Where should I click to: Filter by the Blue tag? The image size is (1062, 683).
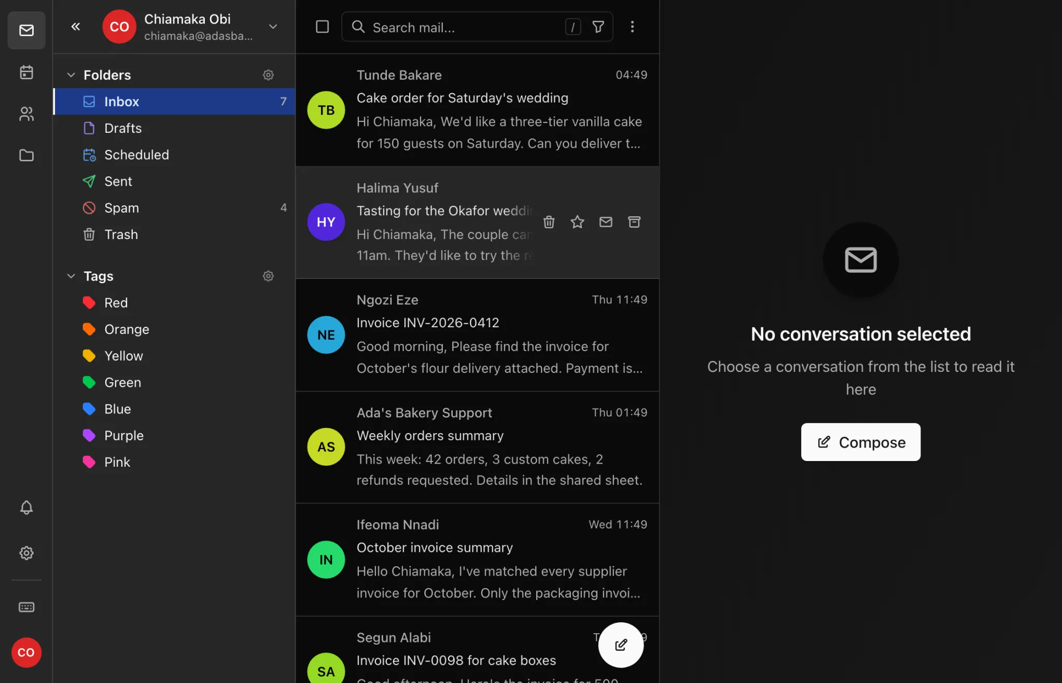pos(174,409)
